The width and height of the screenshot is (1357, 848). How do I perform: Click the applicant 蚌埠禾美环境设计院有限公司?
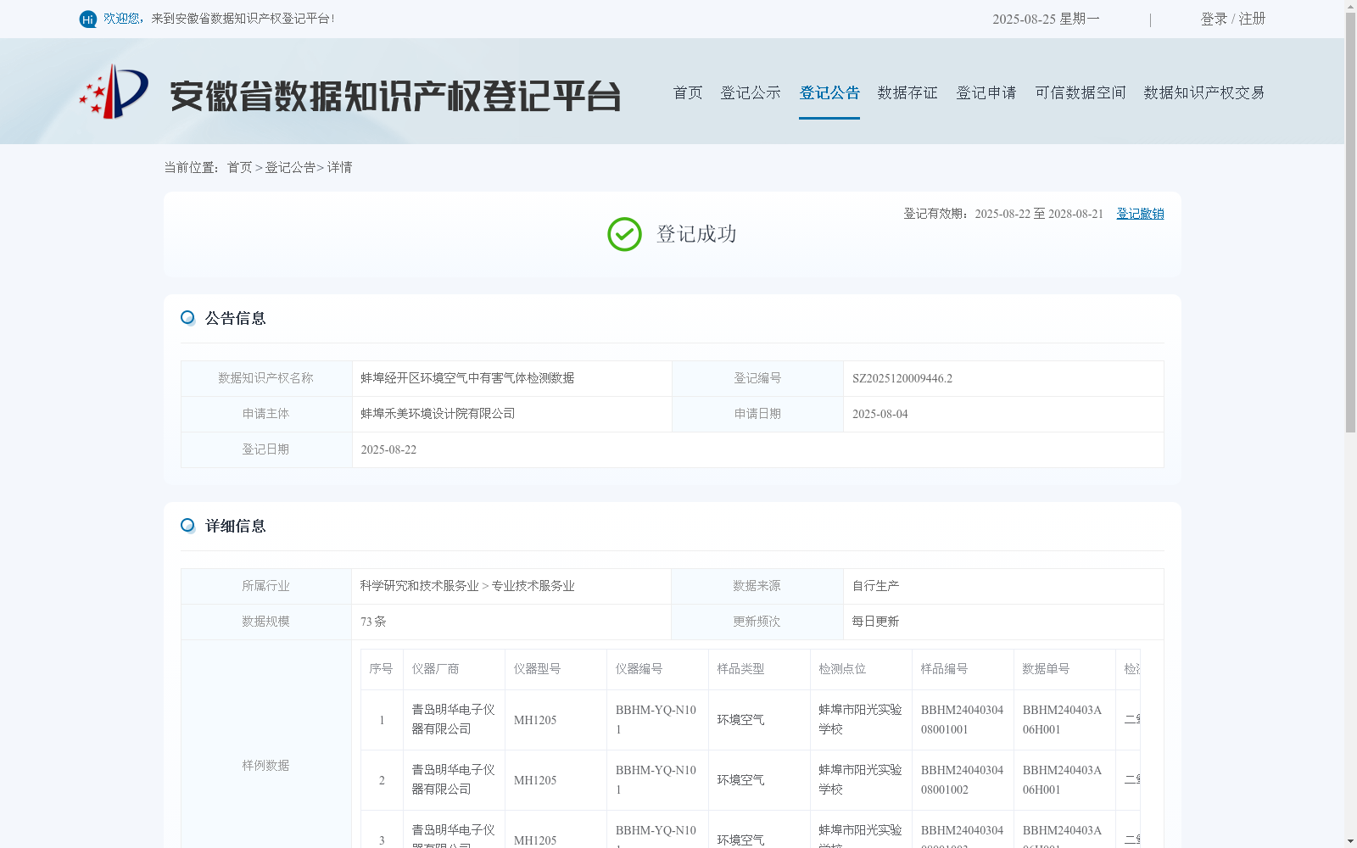click(438, 414)
